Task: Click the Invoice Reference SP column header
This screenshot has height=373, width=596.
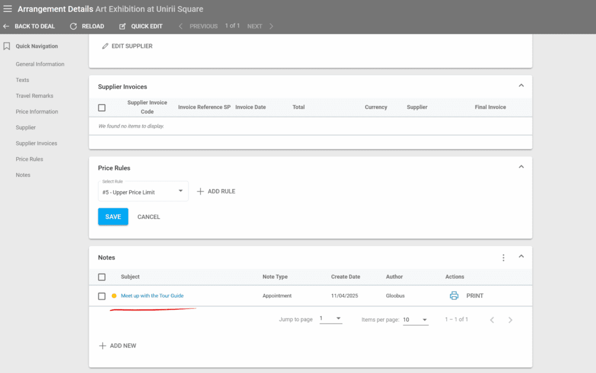Action: [204, 107]
